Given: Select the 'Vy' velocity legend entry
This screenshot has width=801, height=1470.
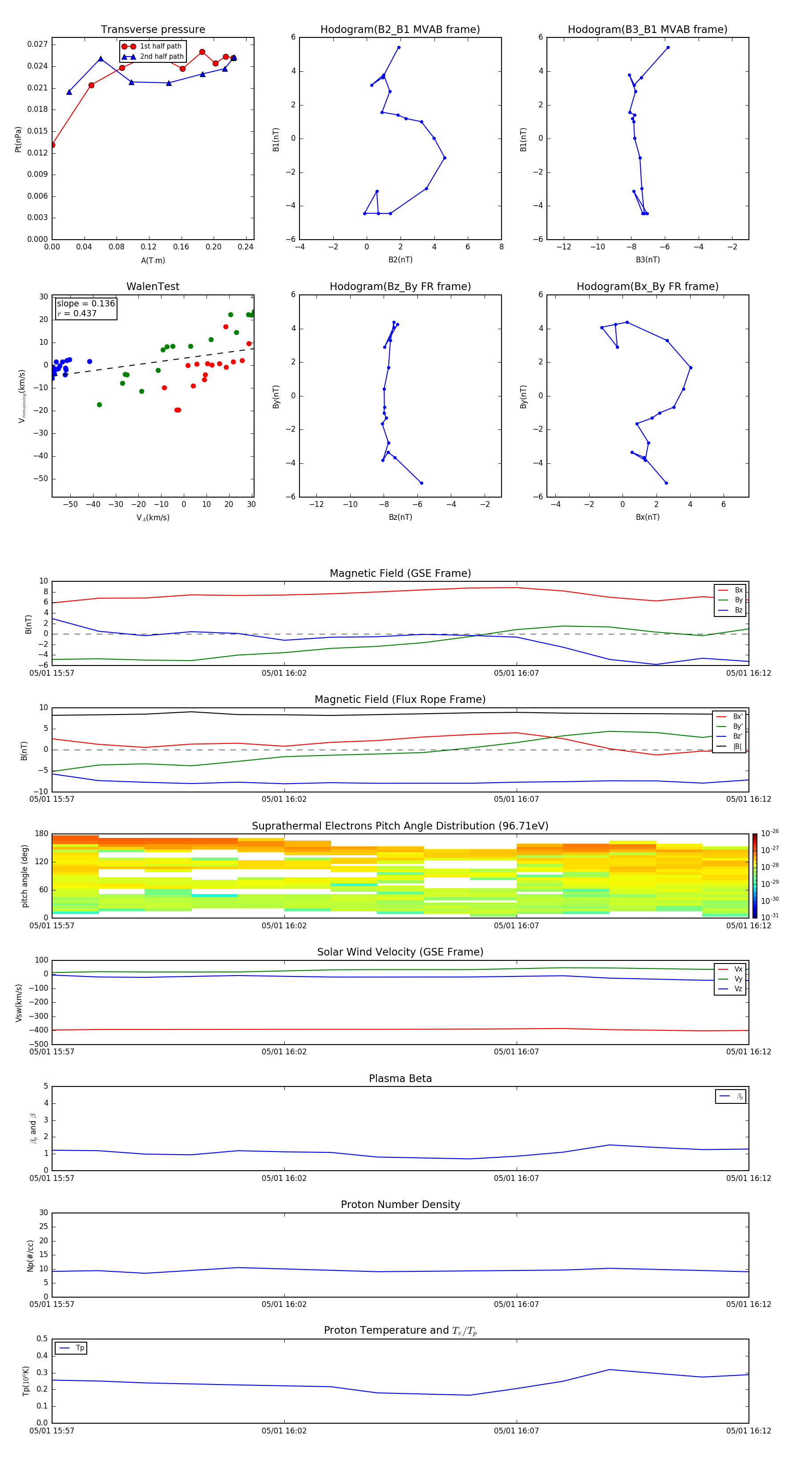Looking at the screenshot, I should (x=730, y=979).
